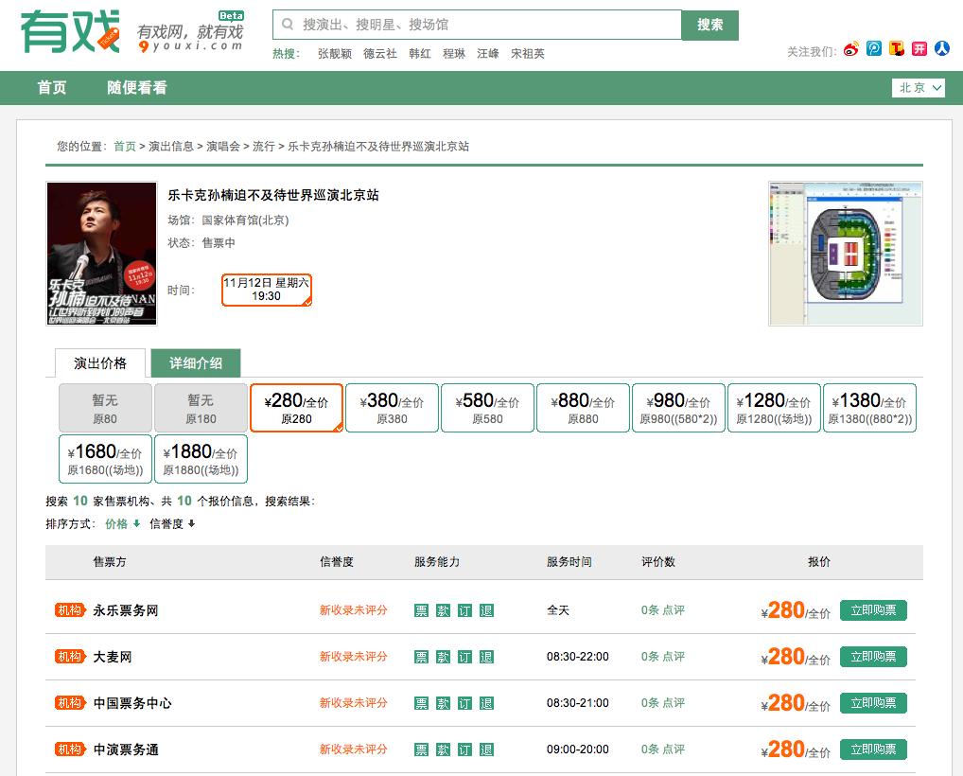
Task: Sort results by 价格
Action: click(122, 523)
